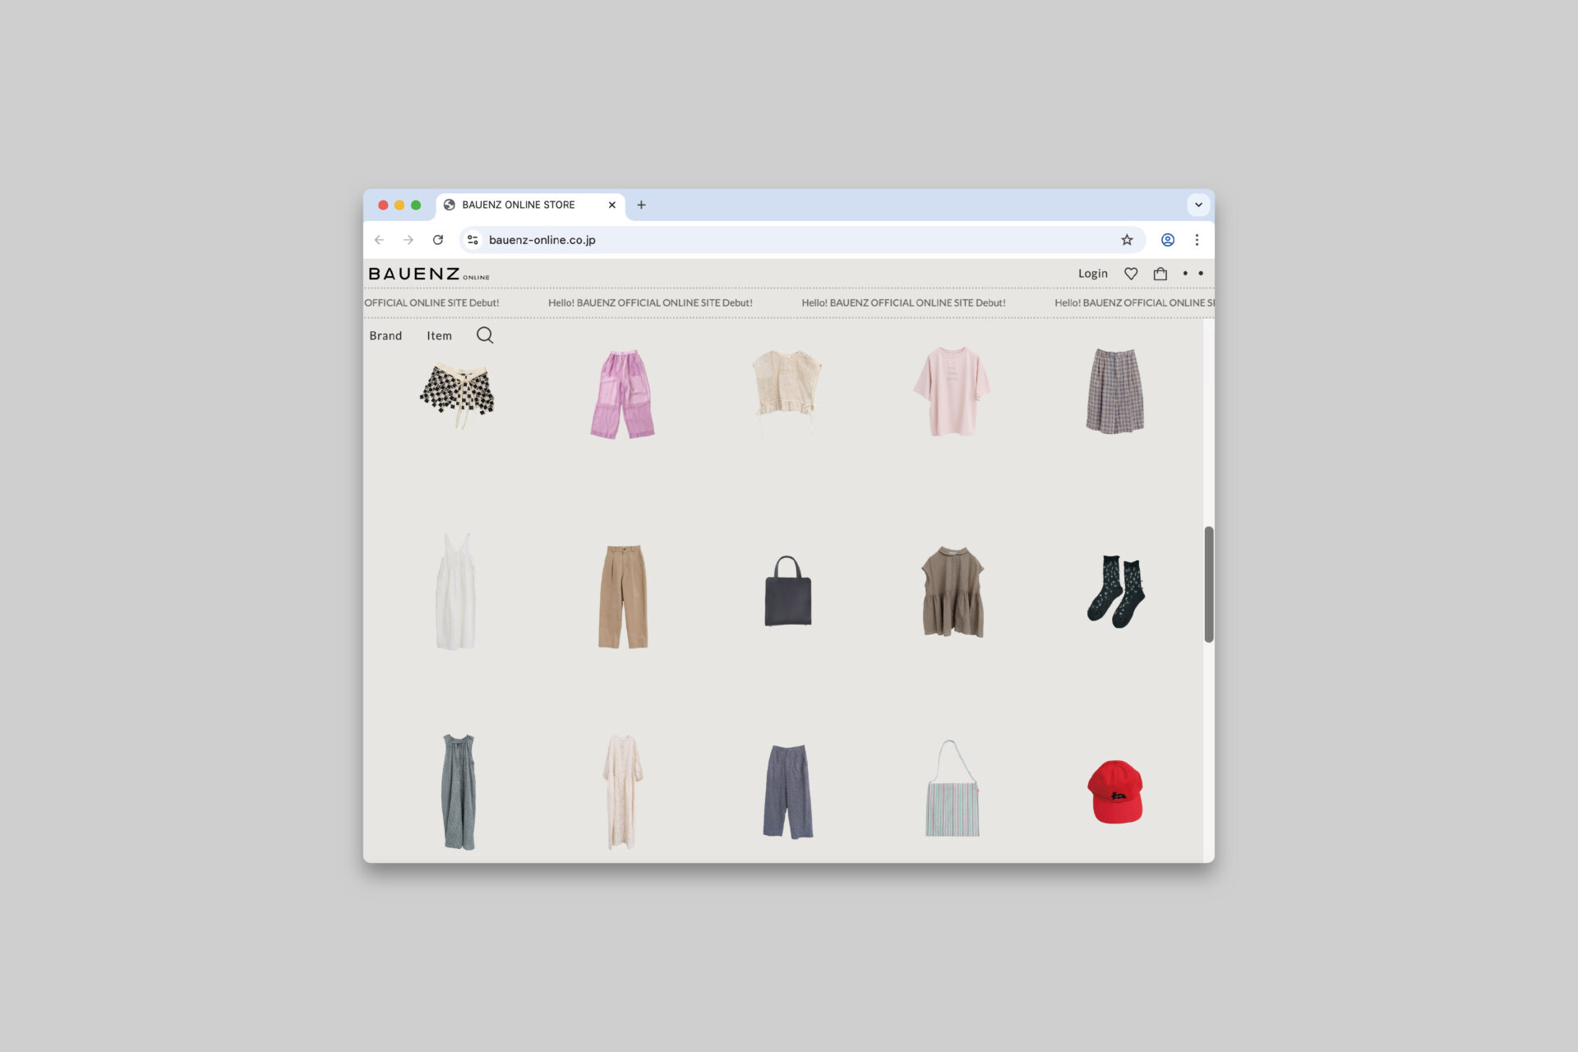This screenshot has height=1052, width=1578.
Task: Select the BAUENZ ONLINE STORE tab
Action: pyautogui.click(x=530, y=205)
